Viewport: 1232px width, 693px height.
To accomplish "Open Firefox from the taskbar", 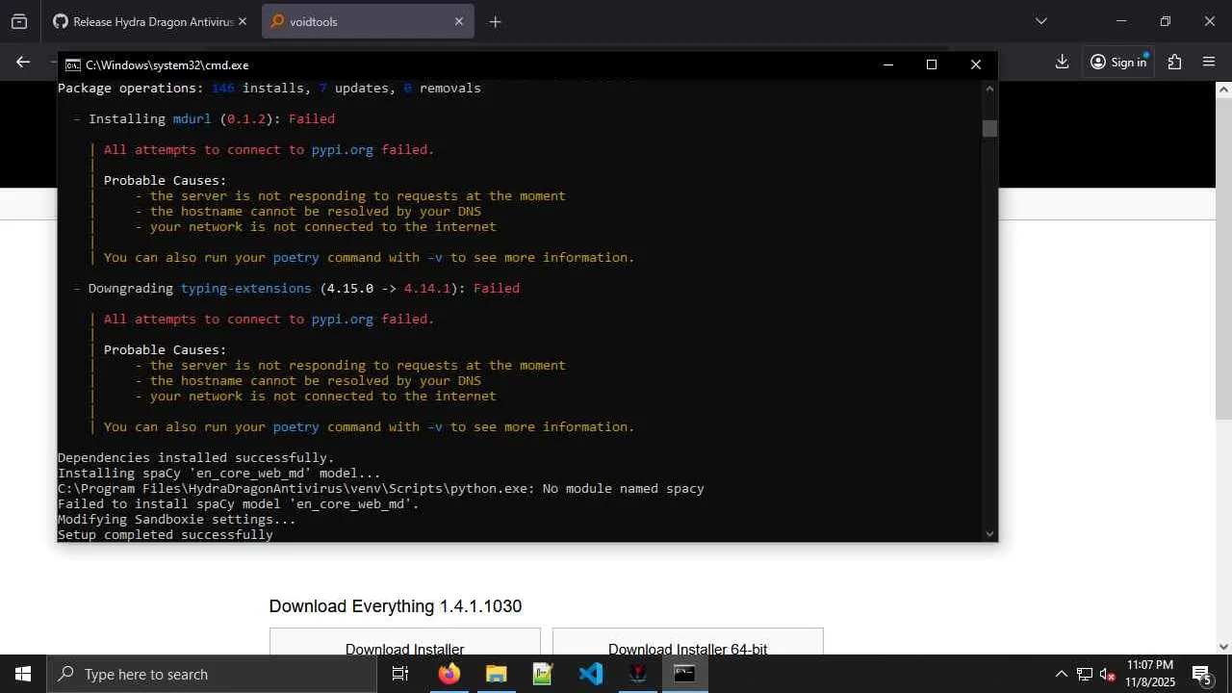I will [449, 674].
